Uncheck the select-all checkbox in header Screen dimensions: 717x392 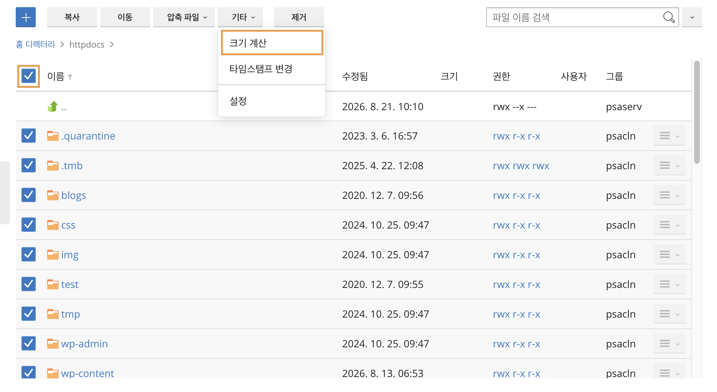point(29,76)
